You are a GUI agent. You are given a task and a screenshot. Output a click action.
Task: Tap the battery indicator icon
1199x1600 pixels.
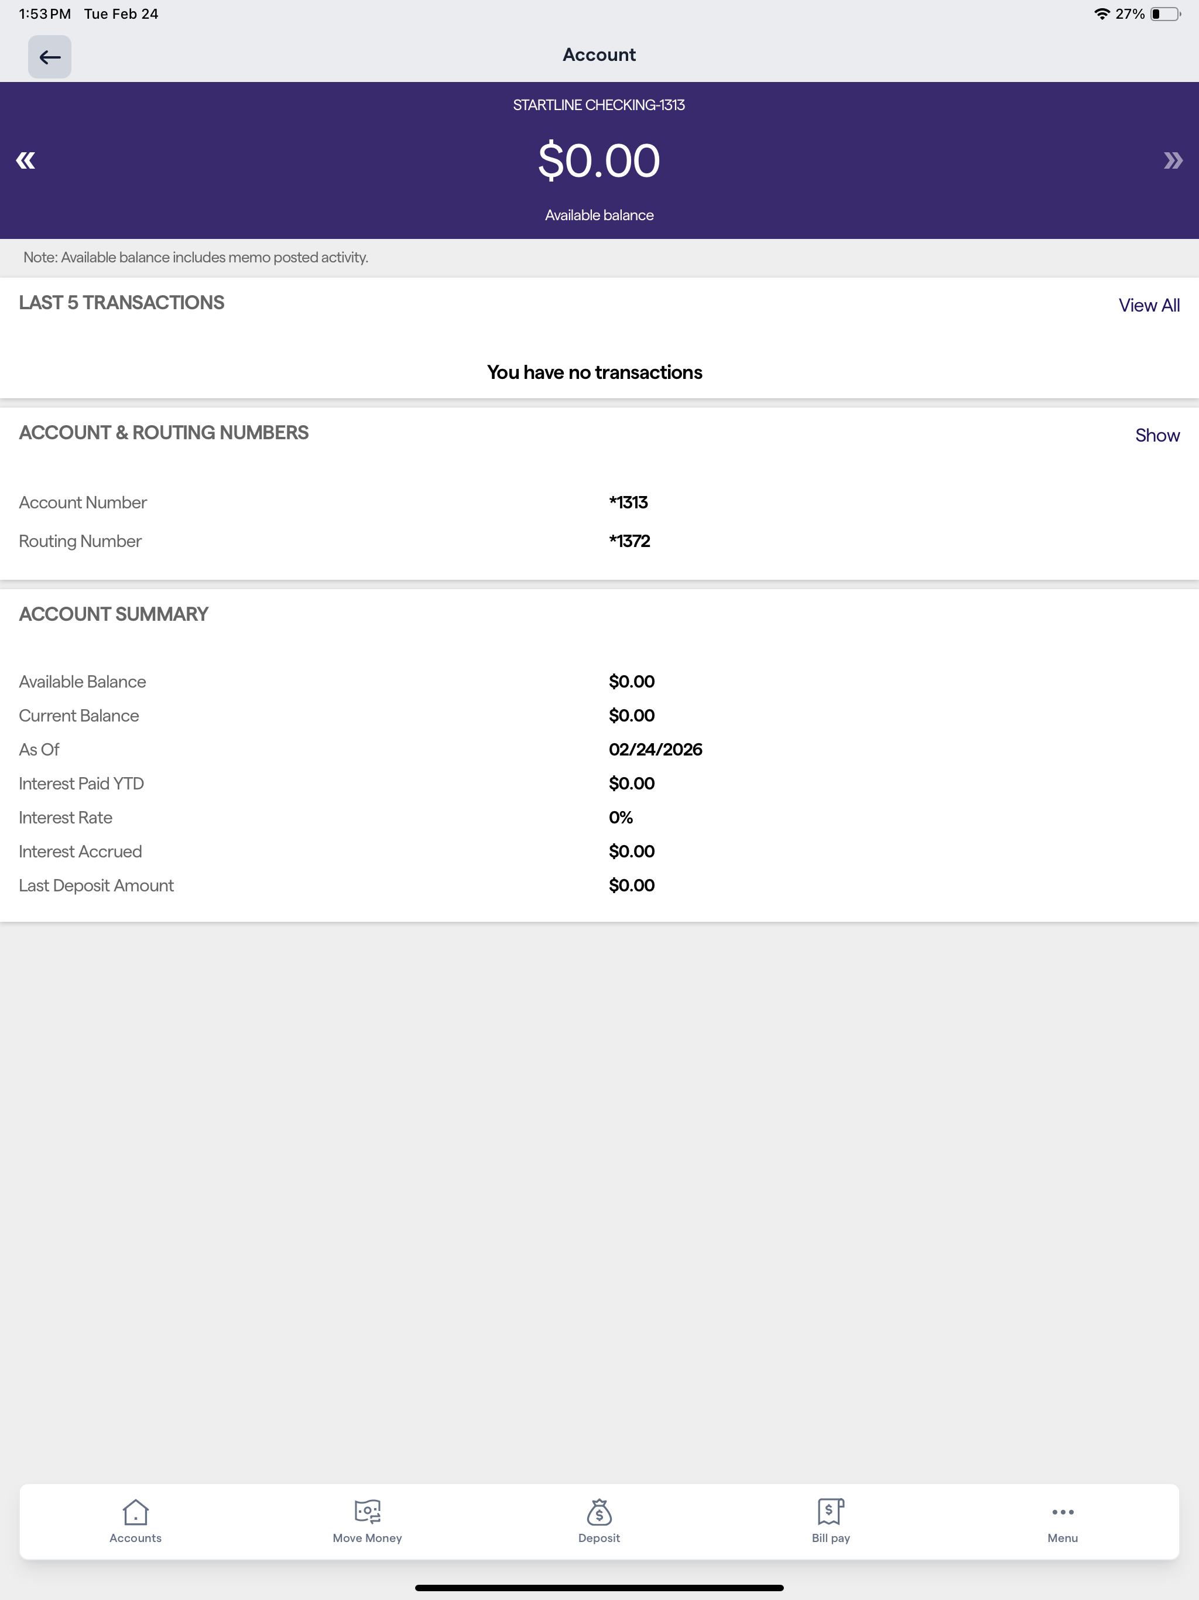point(1165,13)
